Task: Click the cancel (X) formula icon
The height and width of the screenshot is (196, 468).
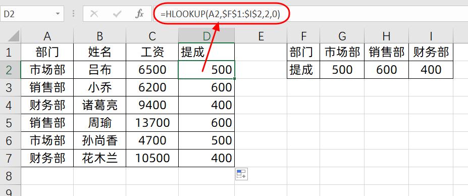Action: [94, 14]
